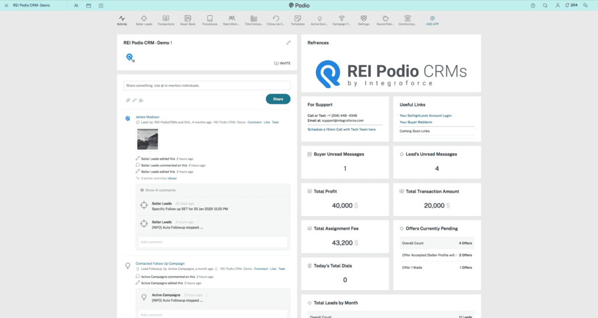
Task: Click the attach file paperclip icon
Action: (128, 100)
